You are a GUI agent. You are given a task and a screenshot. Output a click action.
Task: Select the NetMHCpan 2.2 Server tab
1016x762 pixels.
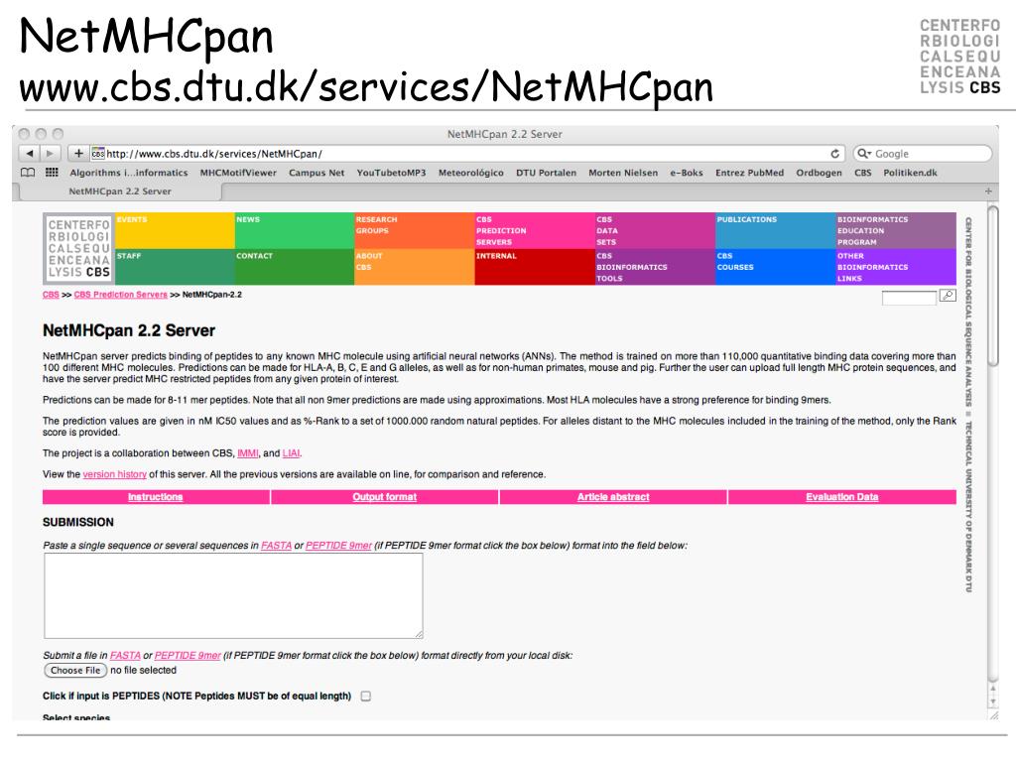[120, 191]
